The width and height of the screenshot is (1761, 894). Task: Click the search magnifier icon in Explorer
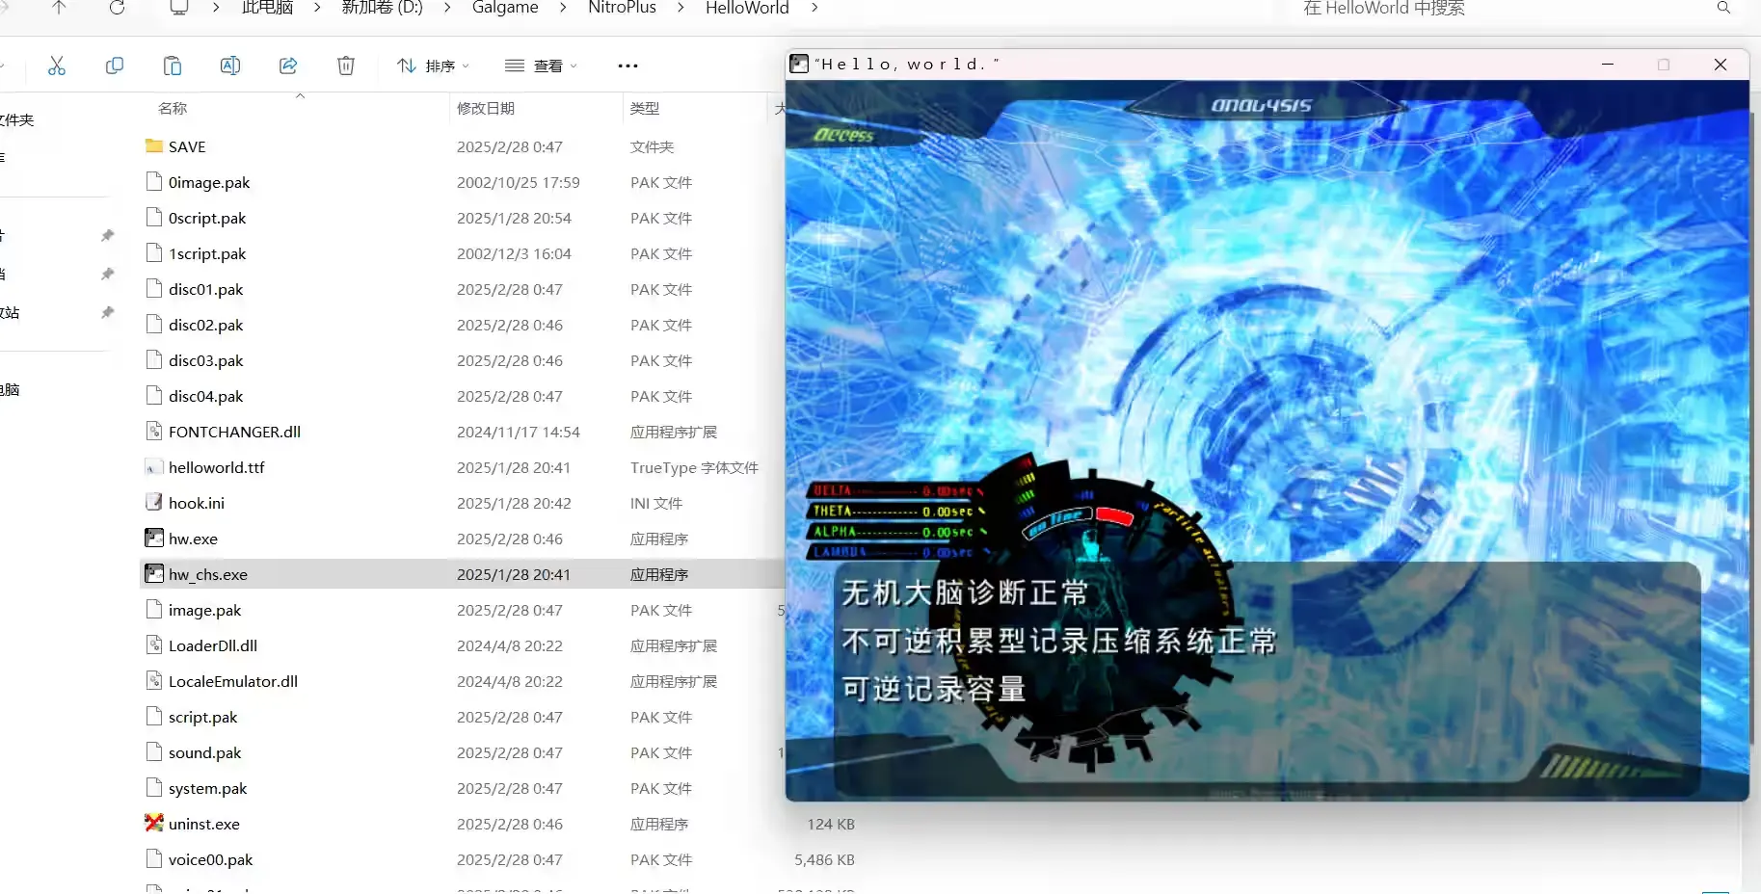tap(1723, 8)
